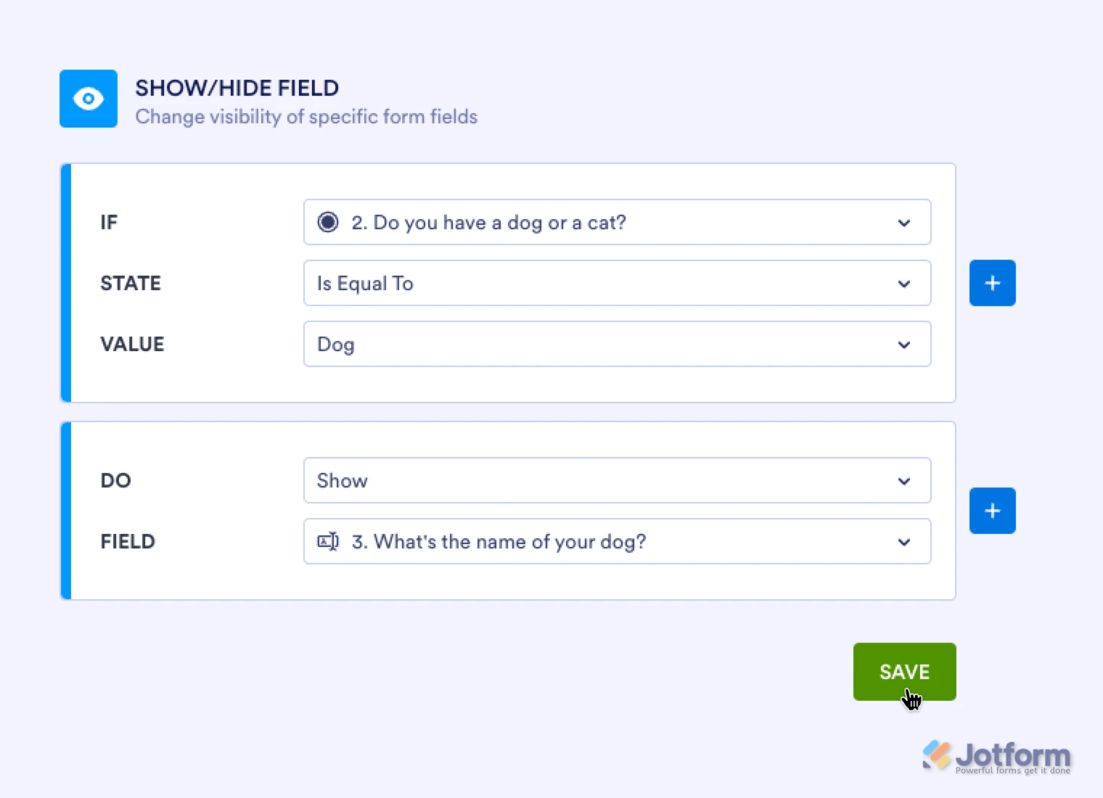1103x798 pixels.
Task: Click the chevron icon on the DO dropdown
Action: [904, 480]
